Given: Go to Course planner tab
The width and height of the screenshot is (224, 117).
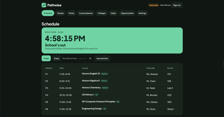Looking at the screenshot, I should [x=86, y=13].
